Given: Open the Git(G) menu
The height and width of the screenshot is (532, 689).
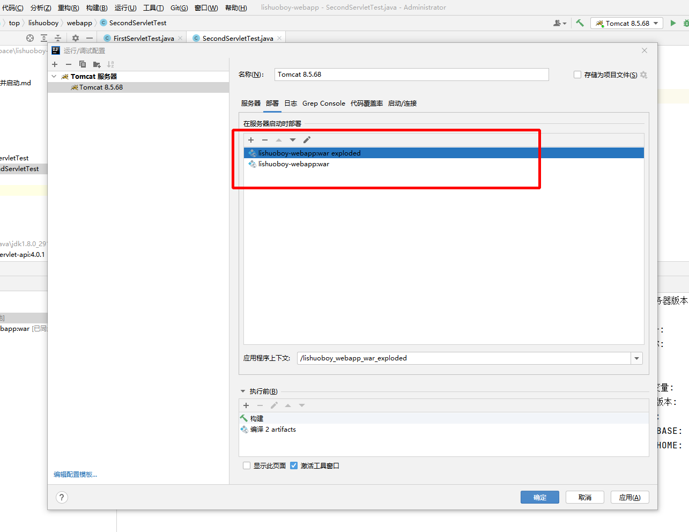Looking at the screenshot, I should coord(179,8).
